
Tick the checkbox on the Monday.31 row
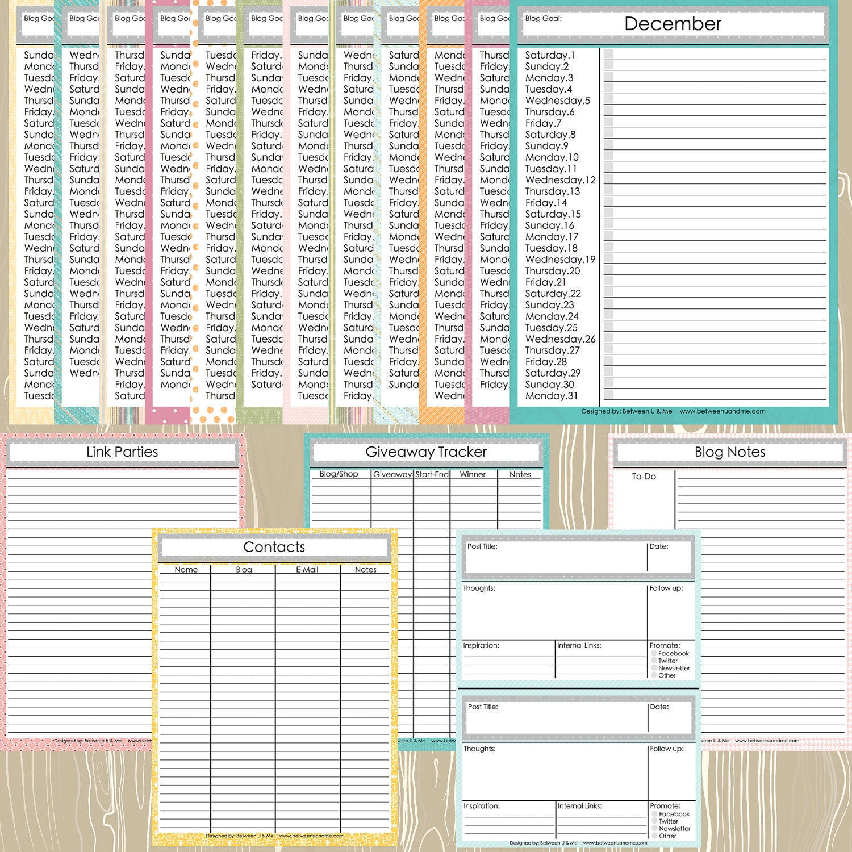(608, 395)
